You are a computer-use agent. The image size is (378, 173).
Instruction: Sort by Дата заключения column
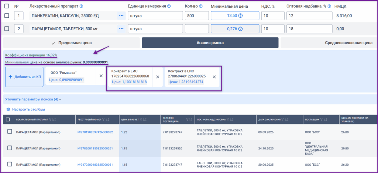coord(286,119)
